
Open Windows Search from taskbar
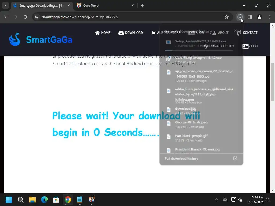tap(20, 200)
